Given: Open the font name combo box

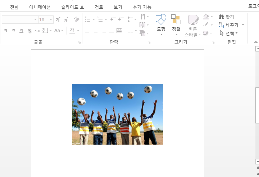Looking at the screenshot, I should pyautogui.click(x=20, y=20).
